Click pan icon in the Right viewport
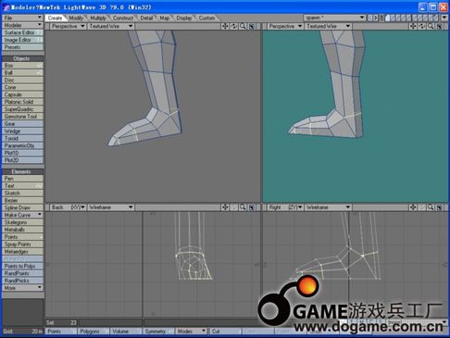This screenshot has height=338, width=450. tap(413, 207)
